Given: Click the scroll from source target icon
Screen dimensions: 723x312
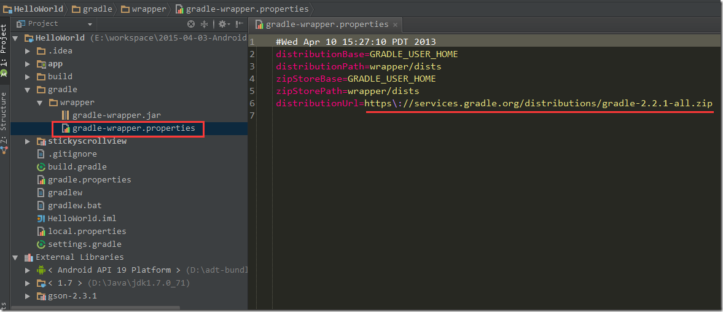Looking at the screenshot, I should [191, 24].
